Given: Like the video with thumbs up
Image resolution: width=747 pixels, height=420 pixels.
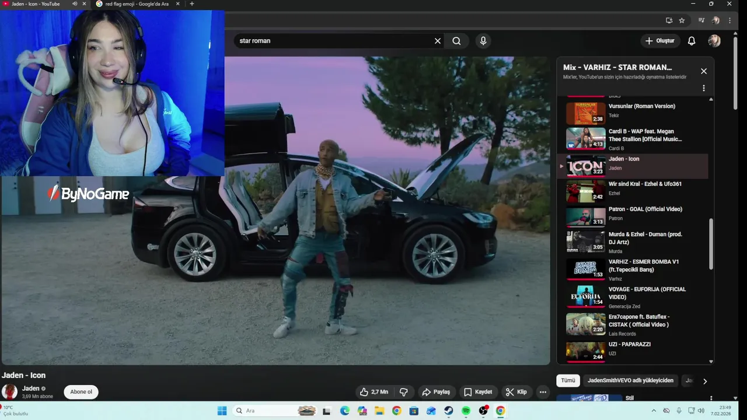Looking at the screenshot, I should click(374, 392).
